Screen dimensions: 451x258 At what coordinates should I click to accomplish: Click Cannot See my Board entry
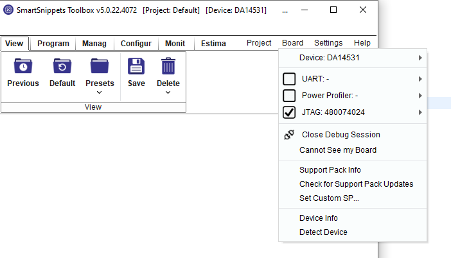click(x=338, y=150)
